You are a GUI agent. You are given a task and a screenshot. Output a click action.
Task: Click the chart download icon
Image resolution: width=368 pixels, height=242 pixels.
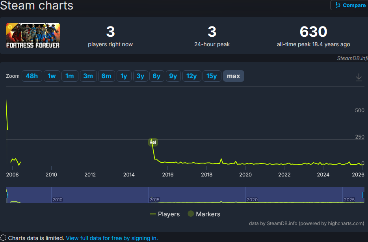[359, 77]
